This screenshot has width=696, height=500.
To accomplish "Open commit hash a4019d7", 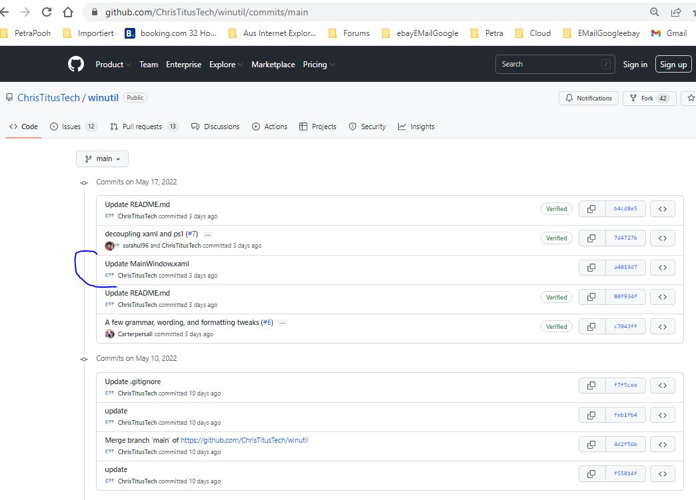I will 625,267.
